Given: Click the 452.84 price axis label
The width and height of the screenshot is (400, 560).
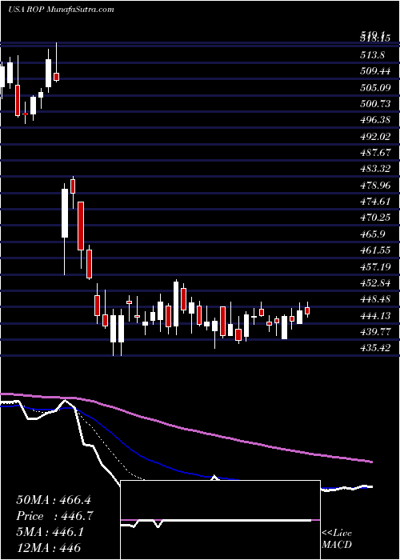Looking at the screenshot, I should click(374, 283).
